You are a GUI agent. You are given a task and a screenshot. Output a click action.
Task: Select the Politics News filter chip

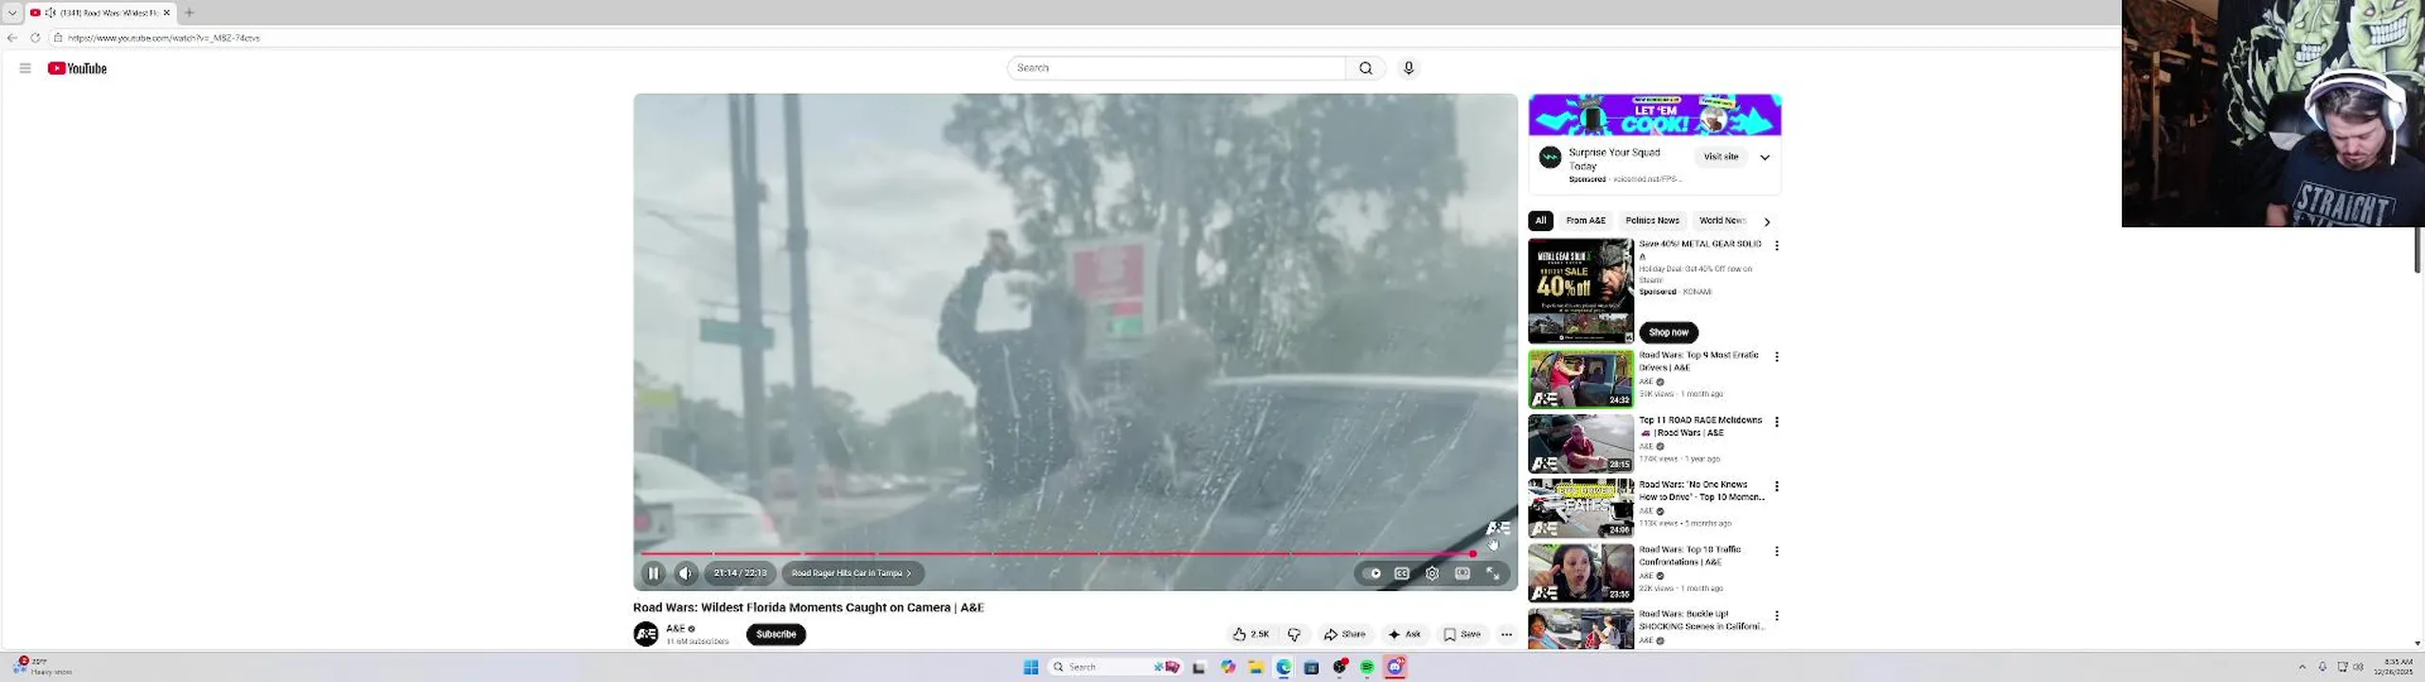click(1652, 221)
